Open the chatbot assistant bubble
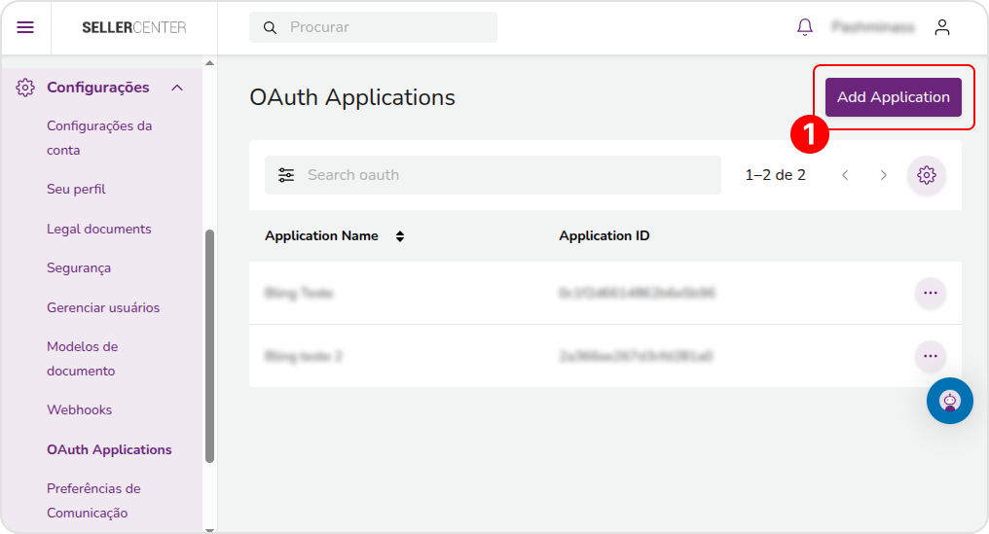This screenshot has width=989, height=534. pyautogui.click(x=950, y=401)
